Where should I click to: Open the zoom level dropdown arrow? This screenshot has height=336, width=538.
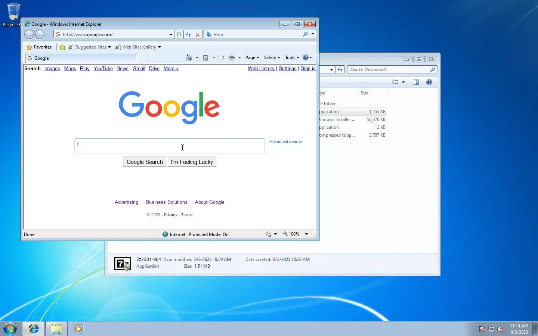click(306, 234)
